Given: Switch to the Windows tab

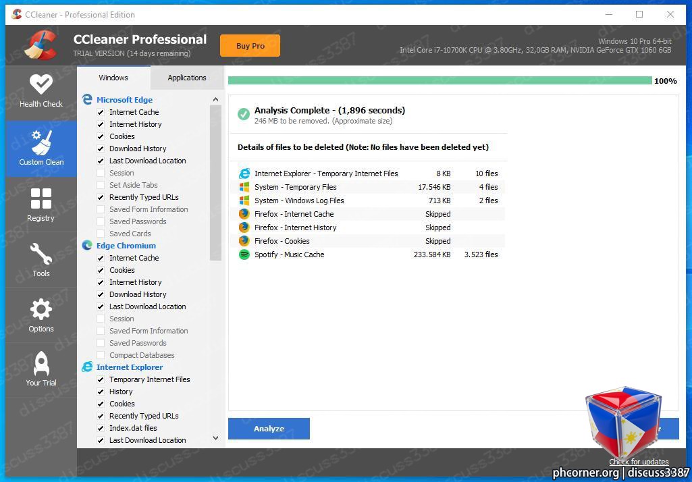Looking at the screenshot, I should coord(113,78).
